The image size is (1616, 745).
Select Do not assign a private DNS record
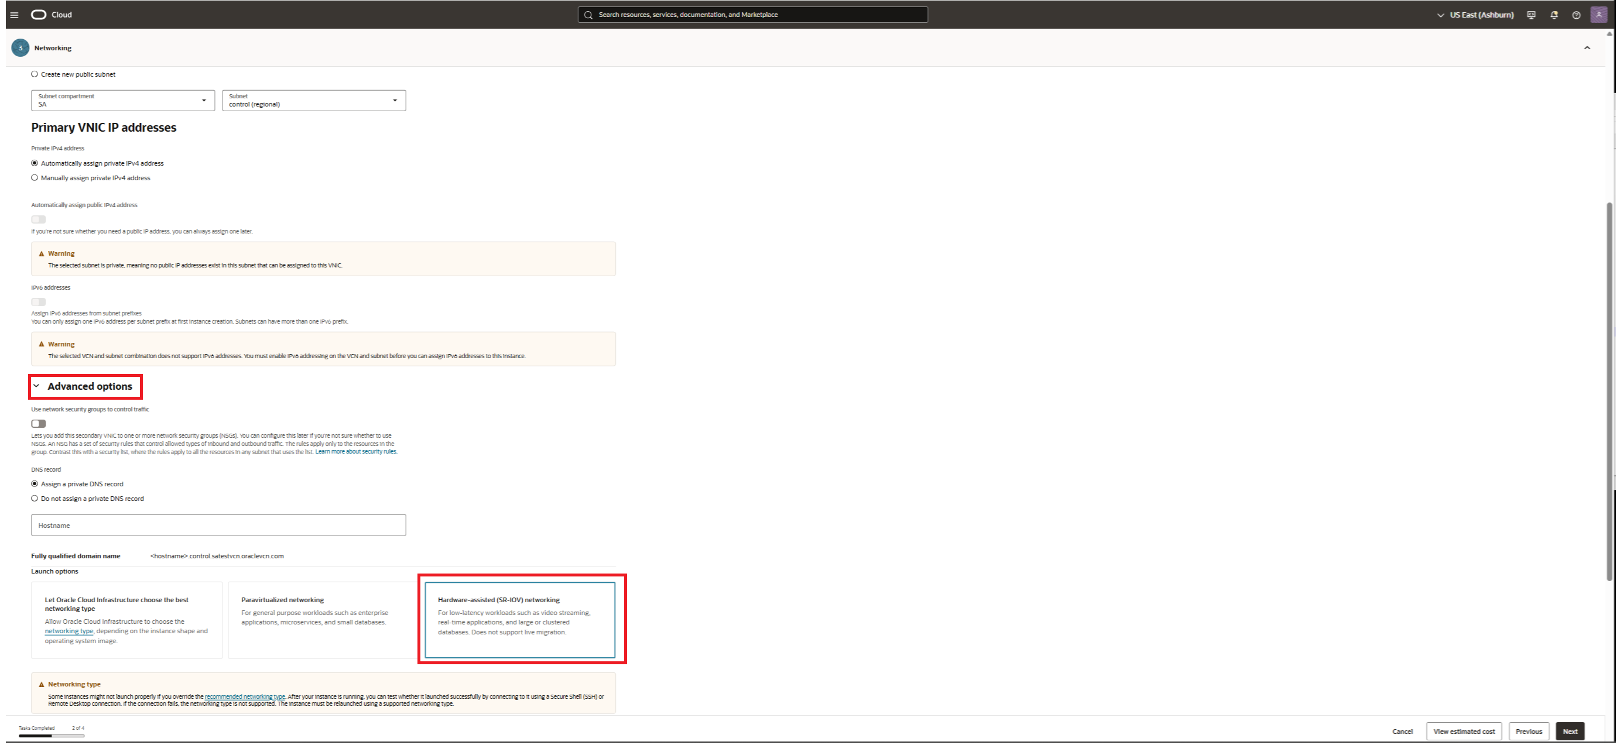[x=35, y=499]
